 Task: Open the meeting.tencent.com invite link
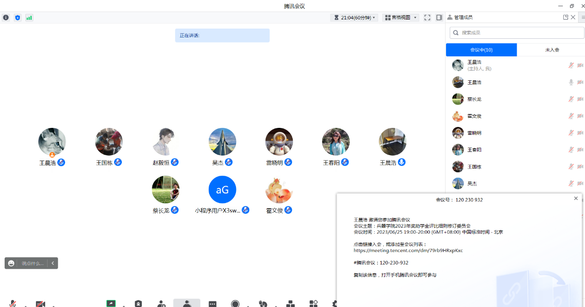click(408, 250)
